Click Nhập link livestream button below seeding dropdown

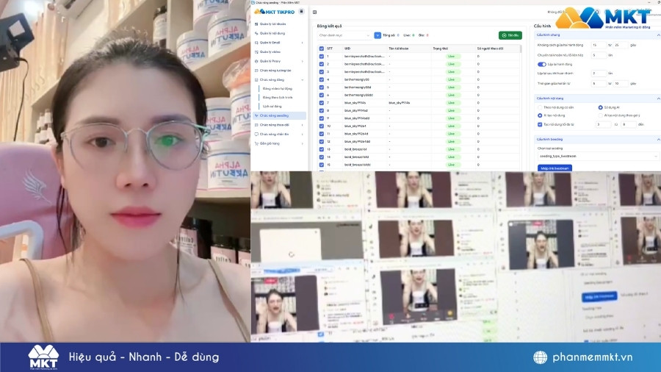tap(555, 168)
